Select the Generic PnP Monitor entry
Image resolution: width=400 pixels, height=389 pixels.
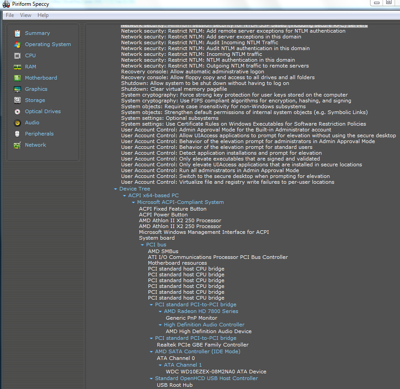pos(191,318)
